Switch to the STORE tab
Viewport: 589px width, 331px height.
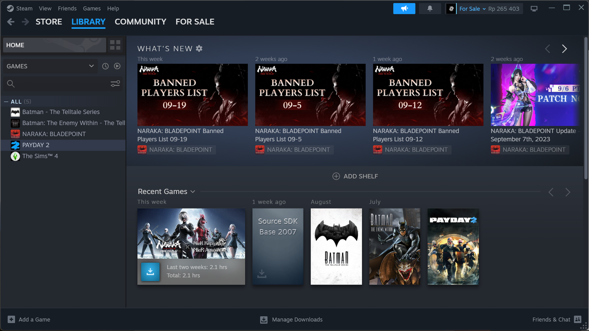tap(49, 22)
